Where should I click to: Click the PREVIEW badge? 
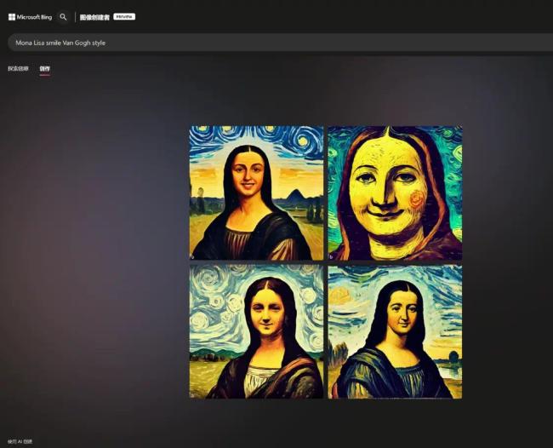[124, 16]
